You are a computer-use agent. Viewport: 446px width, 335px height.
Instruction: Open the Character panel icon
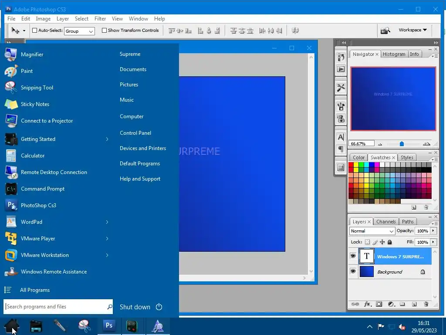tap(341, 137)
